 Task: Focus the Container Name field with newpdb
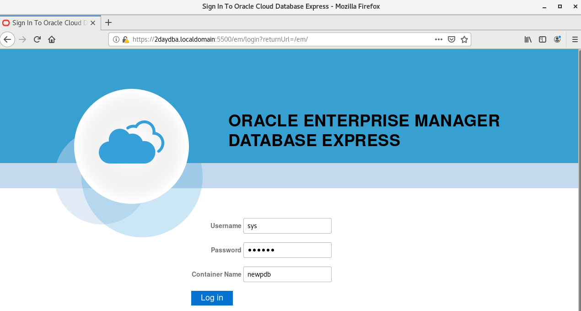click(287, 274)
